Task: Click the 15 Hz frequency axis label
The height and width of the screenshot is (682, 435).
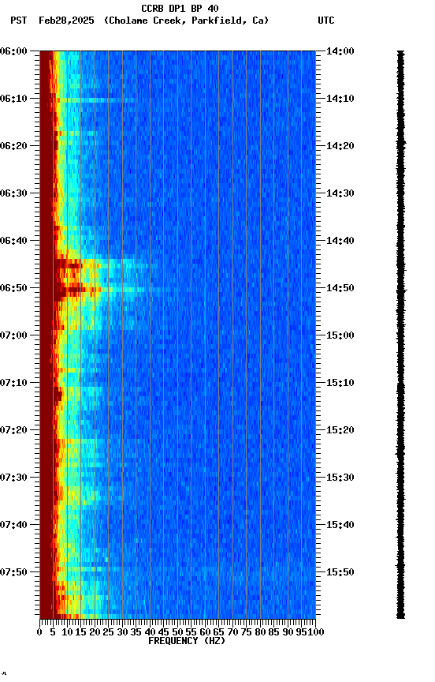Action: (x=80, y=632)
